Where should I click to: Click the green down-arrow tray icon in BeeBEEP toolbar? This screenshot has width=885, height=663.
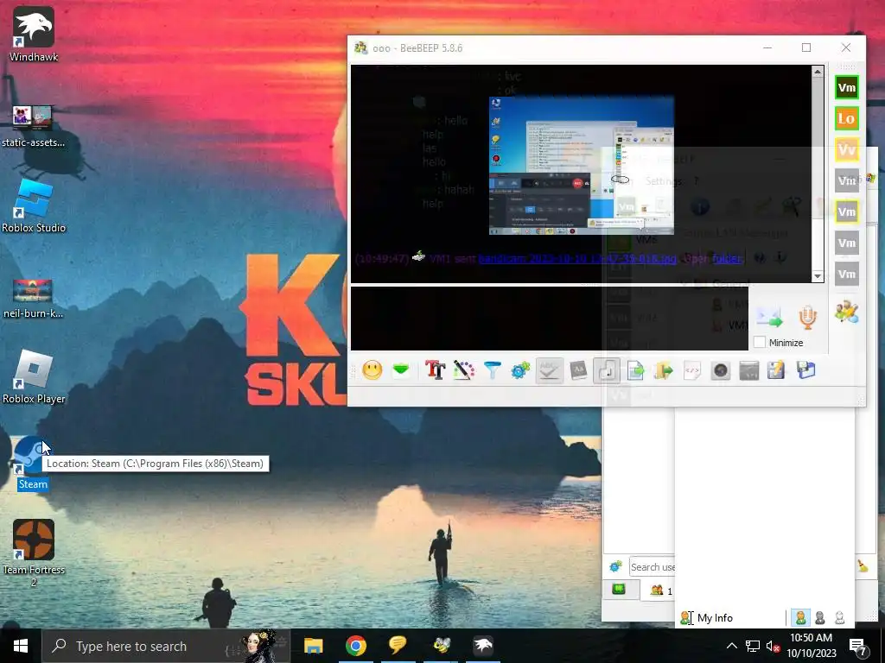click(x=401, y=370)
